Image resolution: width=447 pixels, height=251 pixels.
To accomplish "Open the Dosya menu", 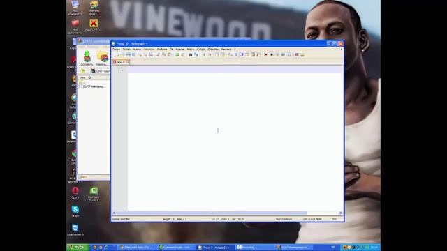I will pos(117,50).
